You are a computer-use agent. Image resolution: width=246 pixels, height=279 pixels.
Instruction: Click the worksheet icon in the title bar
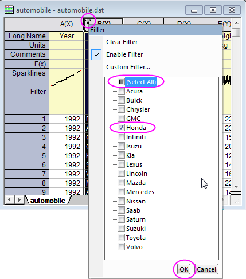click(9, 10)
